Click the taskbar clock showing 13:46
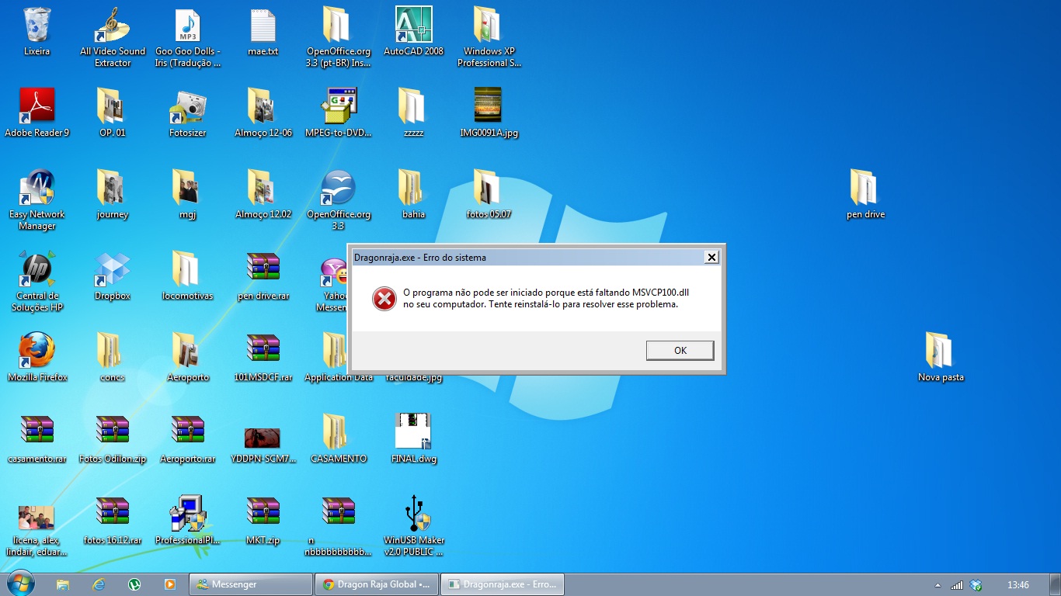 coord(1018,585)
